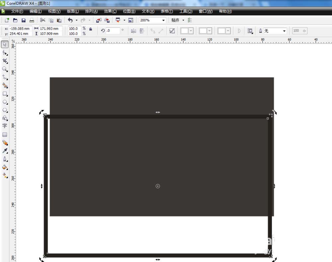Select the Interactive Fill tool
Screen dimensions: 332x262
pyautogui.click(x=5, y=175)
